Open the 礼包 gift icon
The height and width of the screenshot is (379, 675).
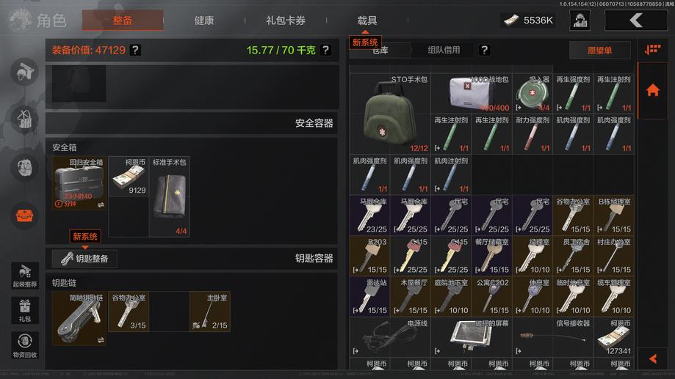coord(25,310)
